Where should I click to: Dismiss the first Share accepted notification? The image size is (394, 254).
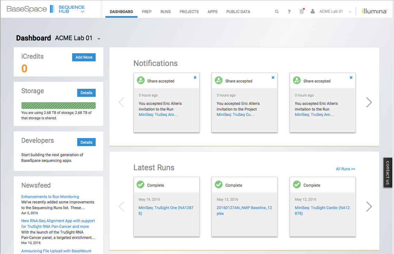[x=195, y=78]
